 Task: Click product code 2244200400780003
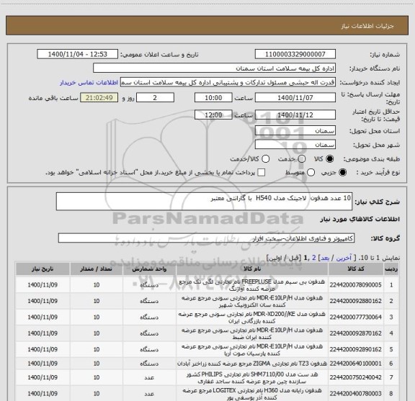click(x=356, y=394)
